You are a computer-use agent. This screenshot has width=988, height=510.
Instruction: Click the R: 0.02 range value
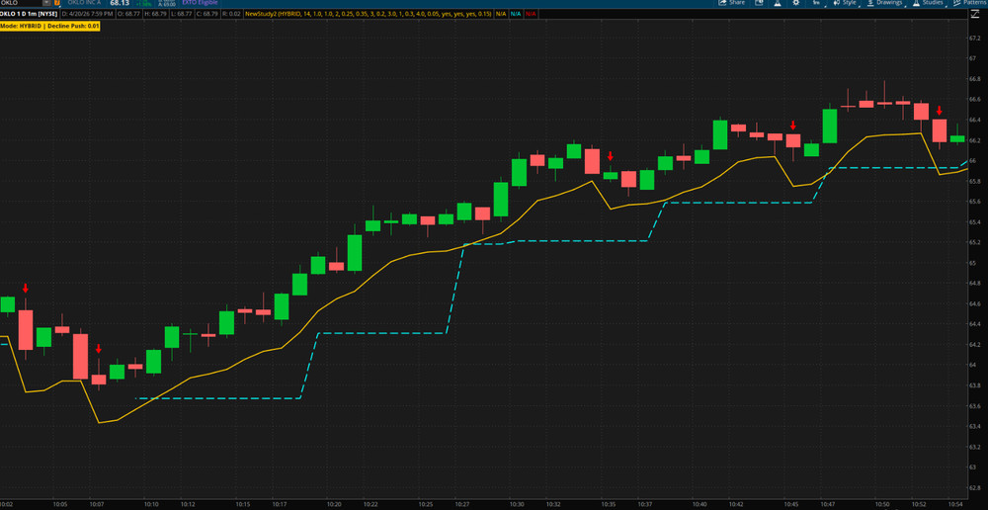click(231, 14)
